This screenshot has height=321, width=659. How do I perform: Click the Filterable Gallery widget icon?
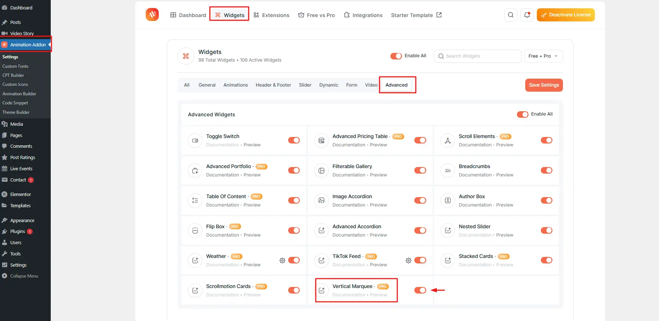point(322,171)
